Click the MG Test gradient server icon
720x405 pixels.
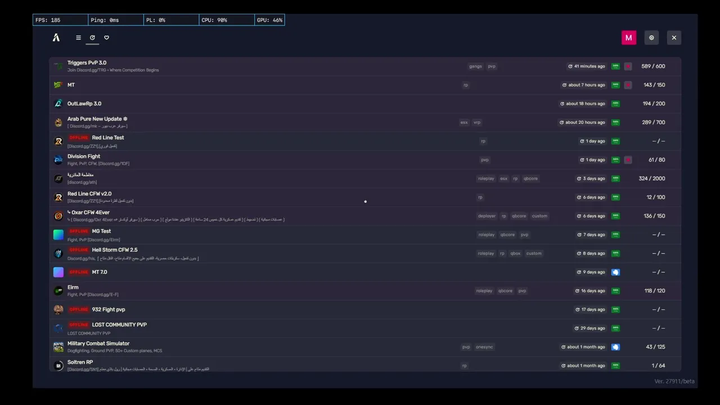[x=58, y=235]
